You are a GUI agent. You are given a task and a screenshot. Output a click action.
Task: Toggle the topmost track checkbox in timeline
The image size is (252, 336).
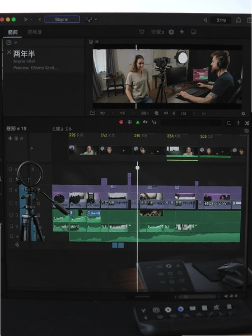pos(10,169)
